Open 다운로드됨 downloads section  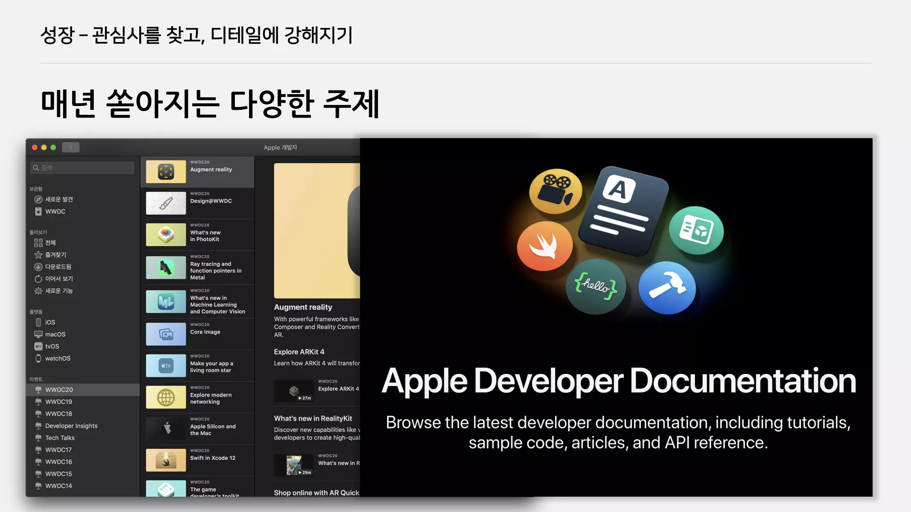pos(57,267)
